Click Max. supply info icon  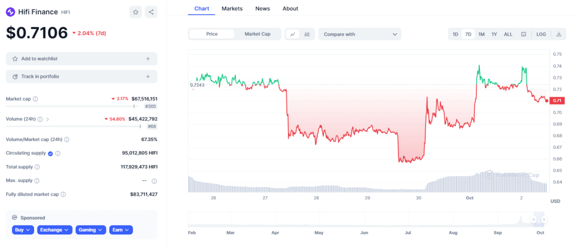(x=36, y=181)
